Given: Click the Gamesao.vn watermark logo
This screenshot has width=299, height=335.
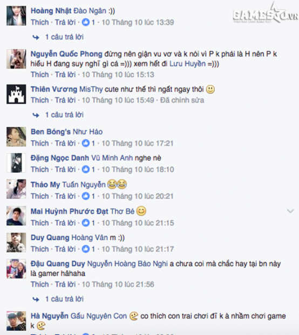Looking at the screenshot, I should click(x=266, y=14).
